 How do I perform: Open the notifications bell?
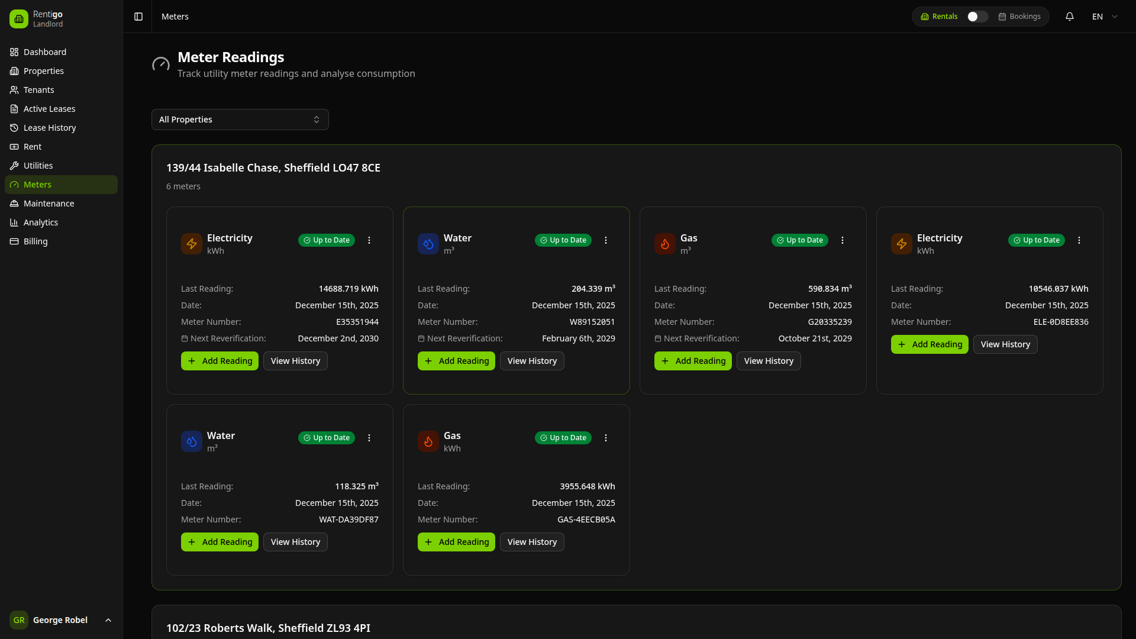point(1070,17)
